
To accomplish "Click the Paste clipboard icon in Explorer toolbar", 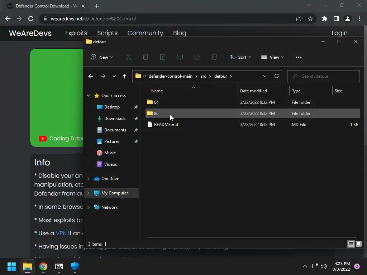I will (x=162, y=57).
